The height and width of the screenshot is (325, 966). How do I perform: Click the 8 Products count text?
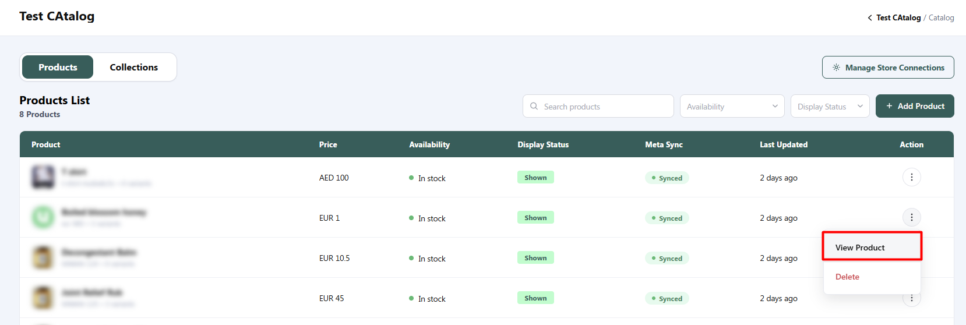(x=40, y=114)
